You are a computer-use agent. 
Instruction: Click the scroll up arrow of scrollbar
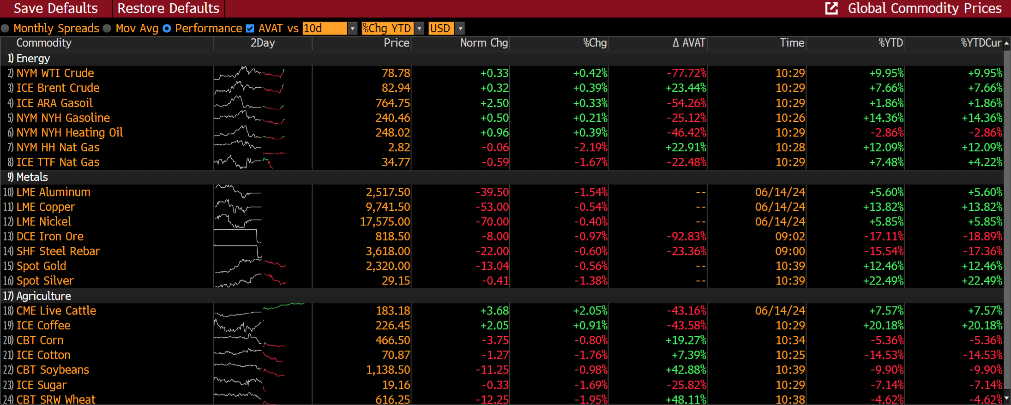pos(1007,43)
